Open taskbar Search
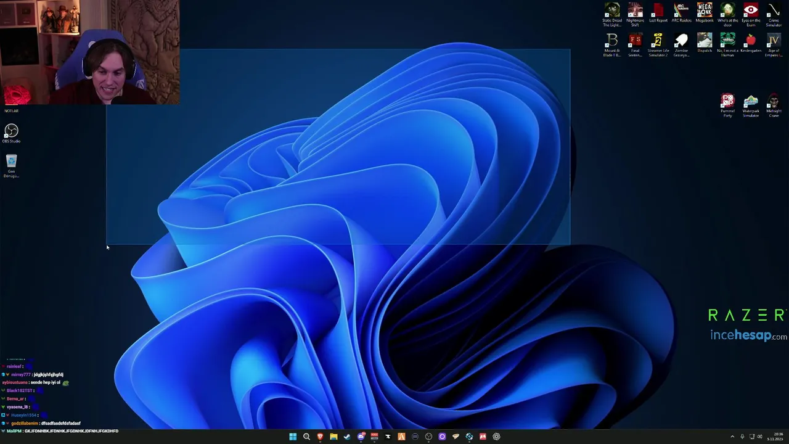Viewport: 789px width, 444px height. (x=306, y=437)
